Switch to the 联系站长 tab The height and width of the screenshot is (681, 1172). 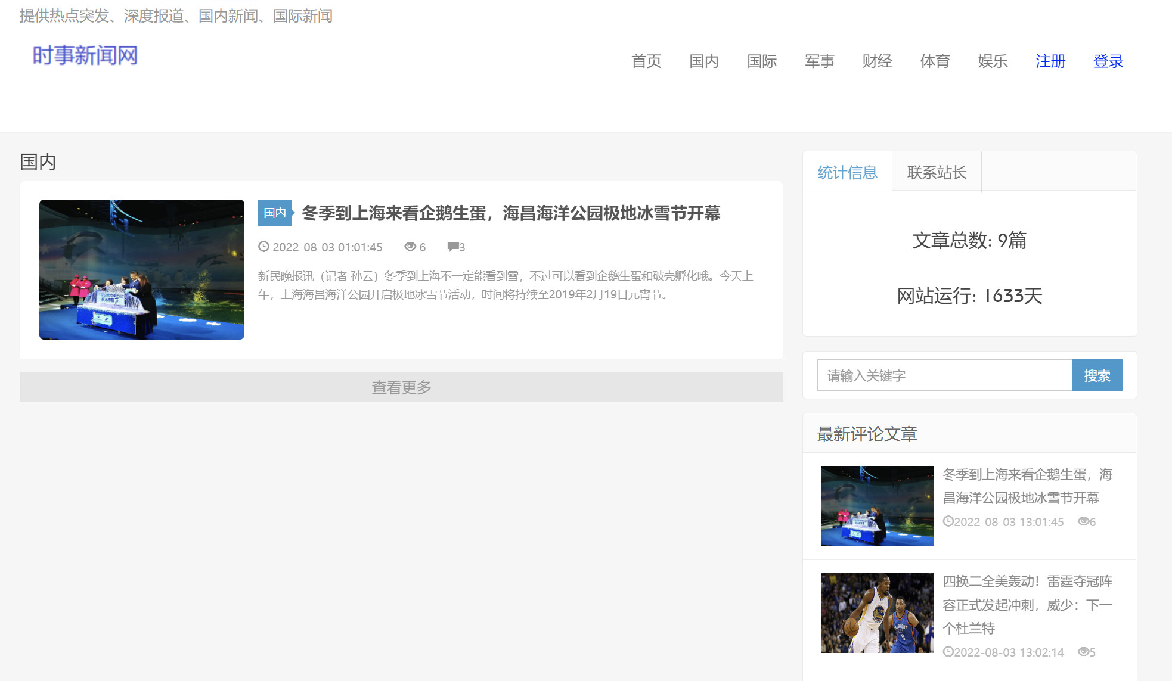[937, 172]
